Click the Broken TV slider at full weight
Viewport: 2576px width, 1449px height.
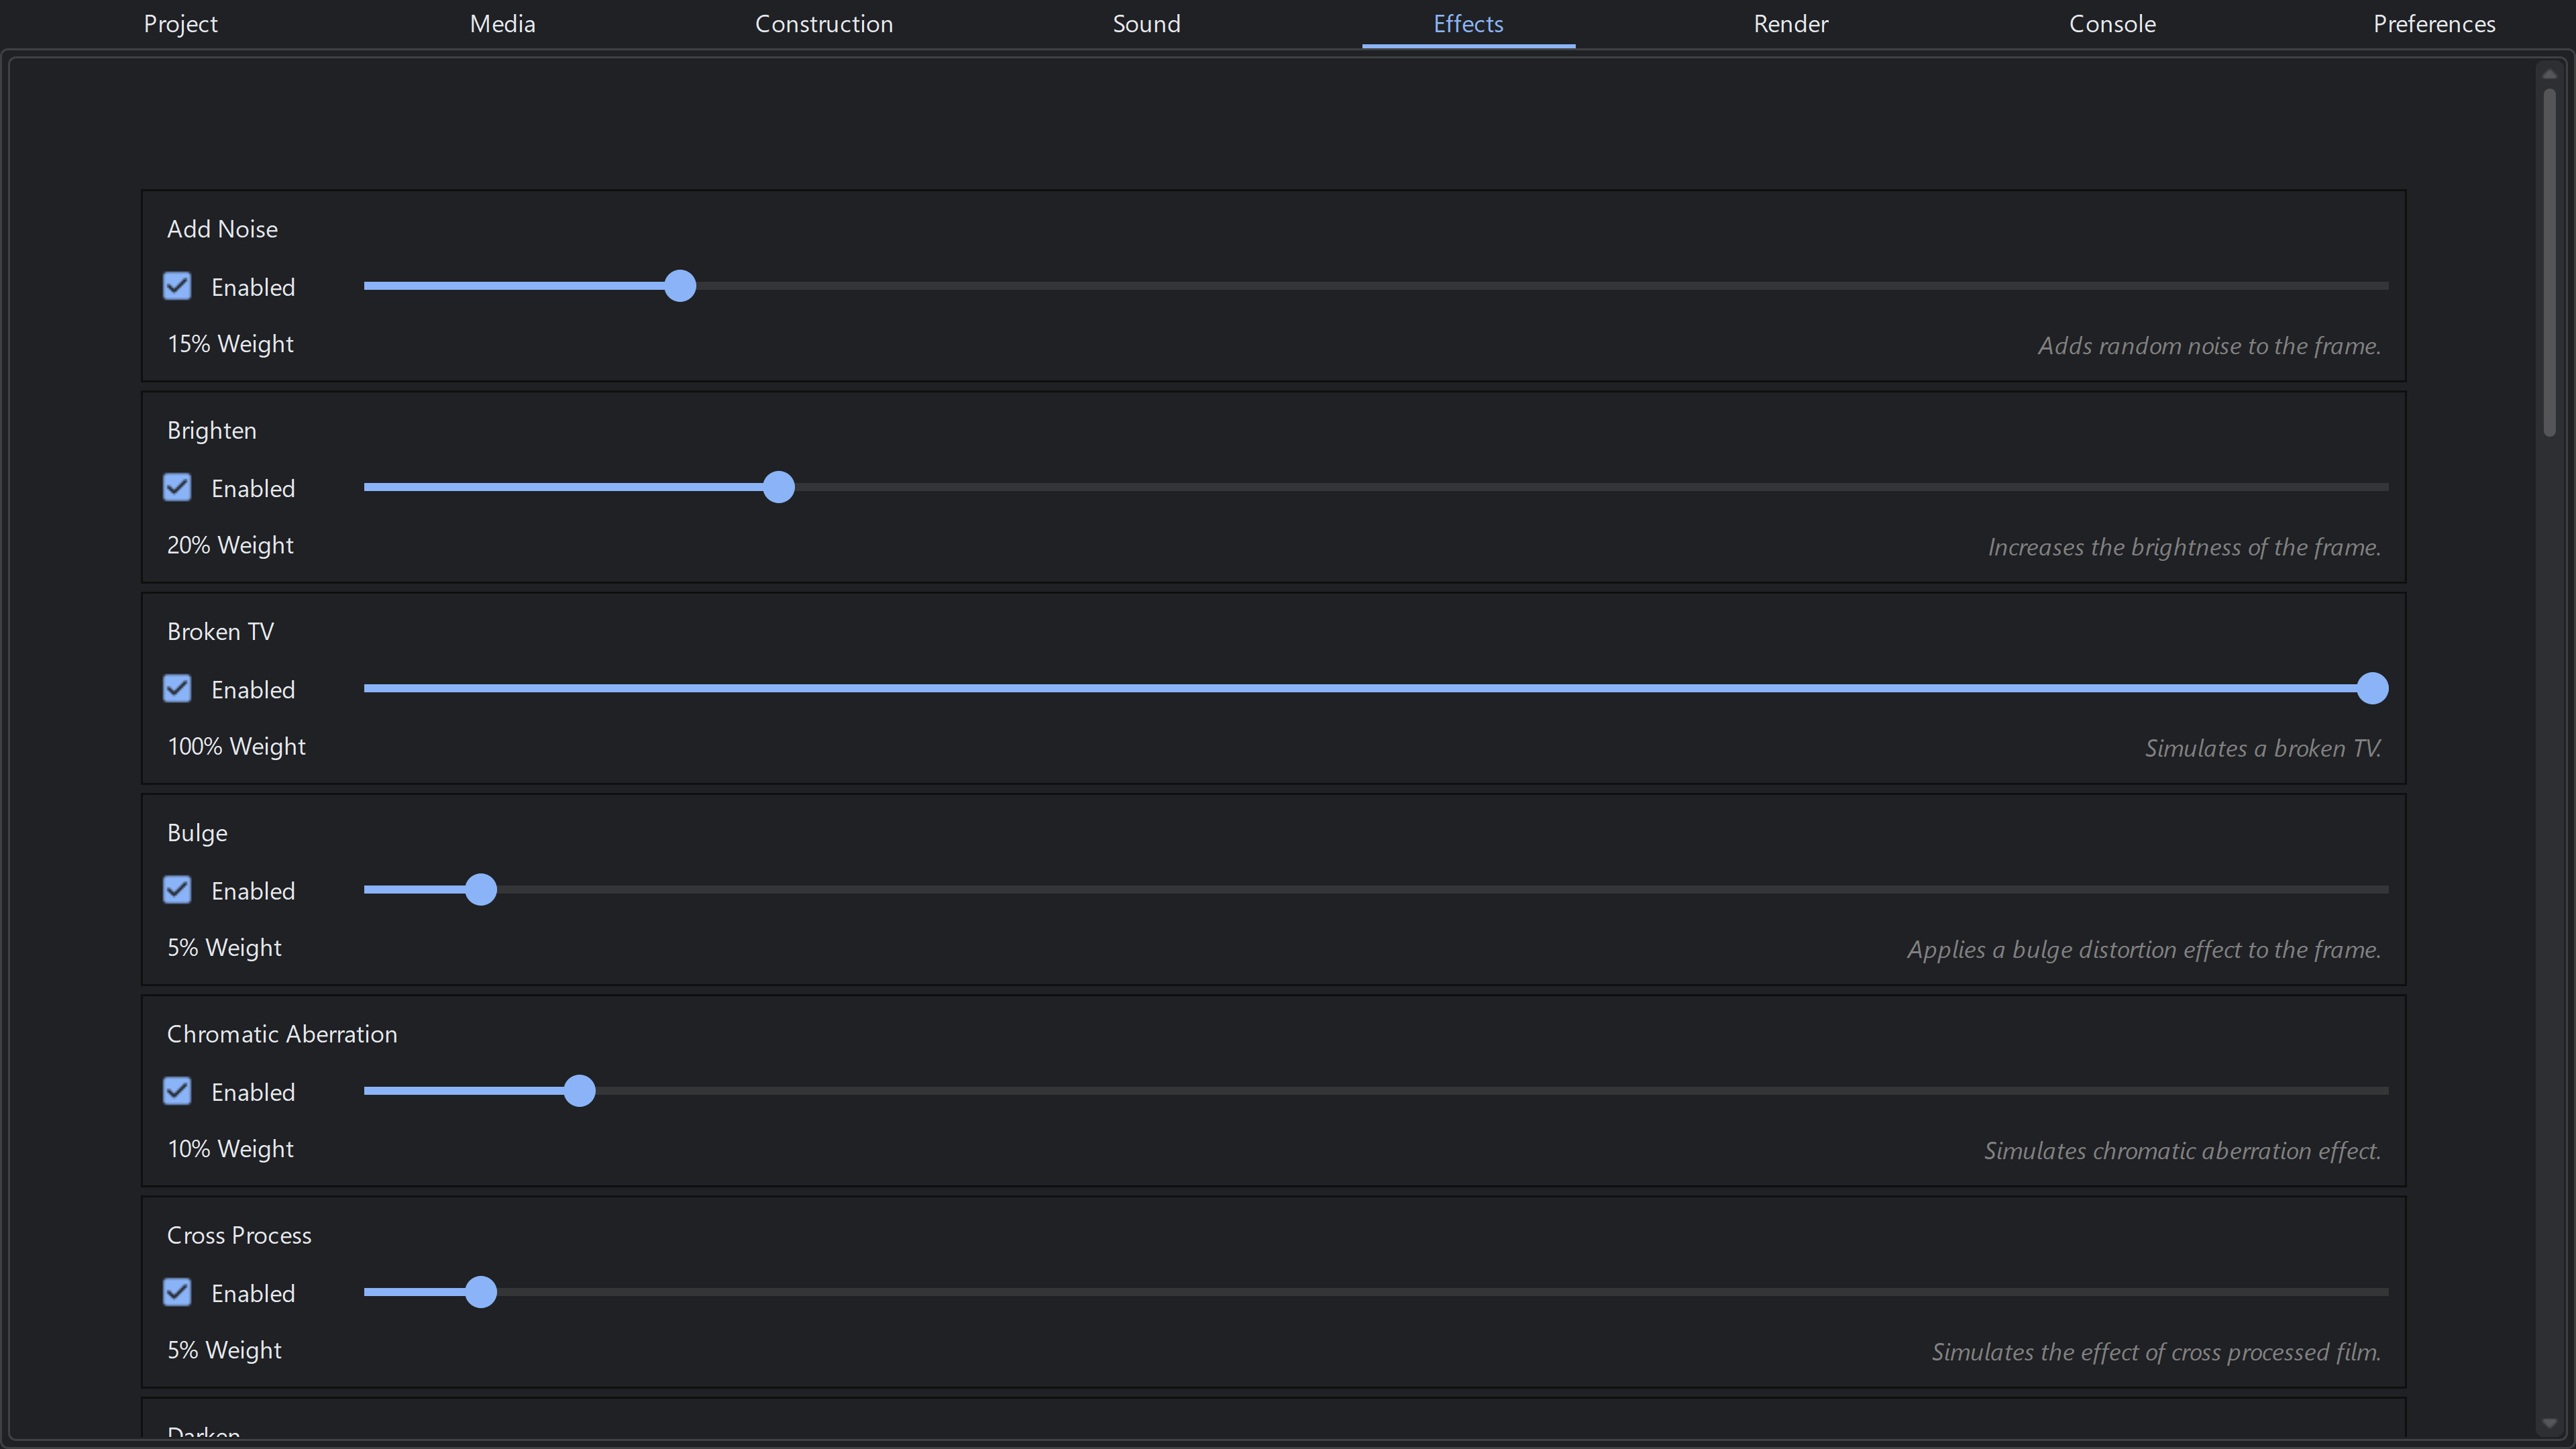[x=2374, y=688]
